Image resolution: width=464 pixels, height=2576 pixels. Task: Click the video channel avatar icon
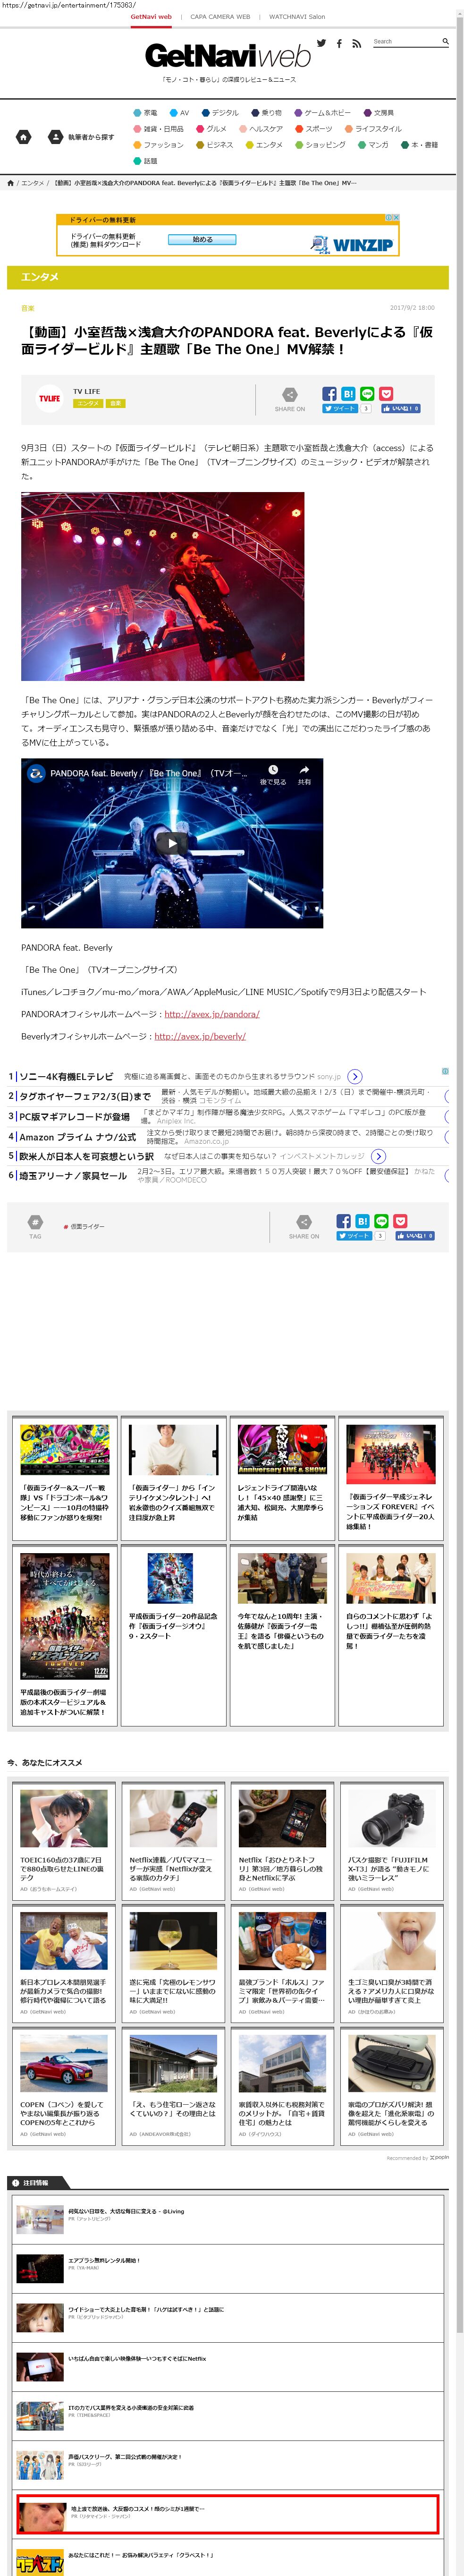[35, 773]
